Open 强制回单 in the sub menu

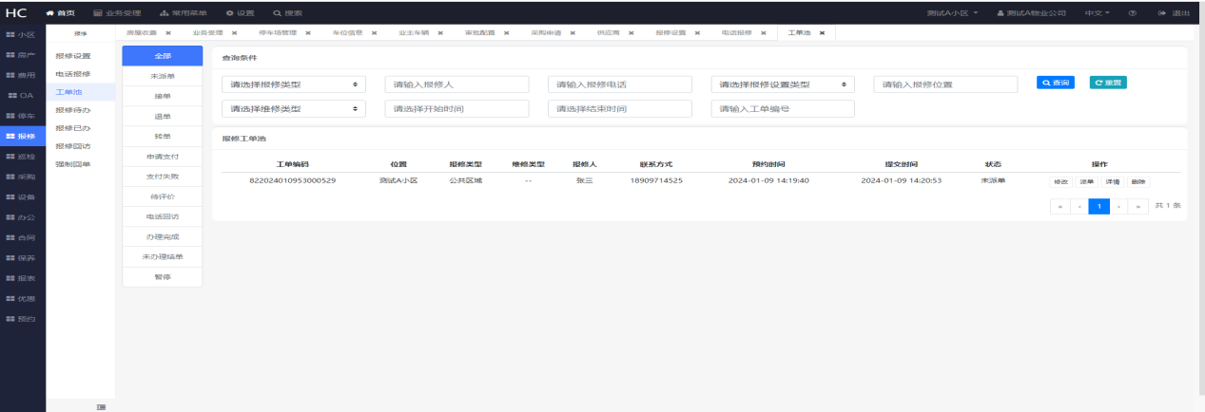click(x=73, y=164)
